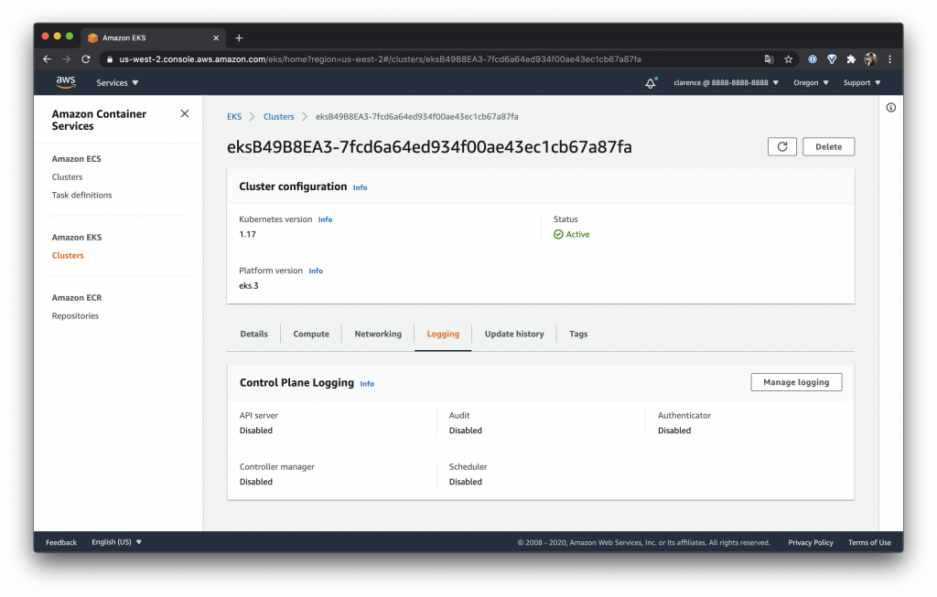Open the notifications bell icon
Image resolution: width=937 pixels, height=597 pixels.
[651, 83]
